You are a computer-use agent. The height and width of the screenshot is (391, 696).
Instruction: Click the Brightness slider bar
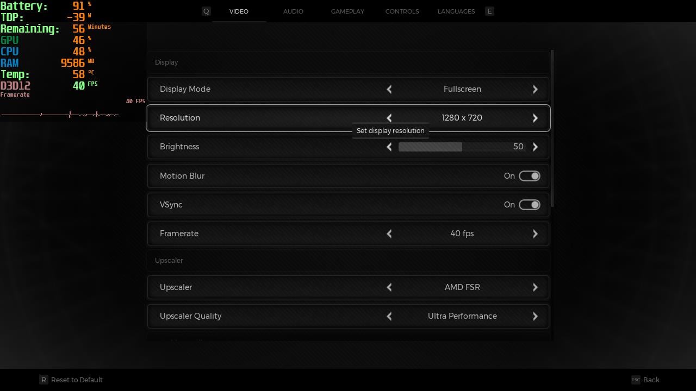tap(462, 147)
